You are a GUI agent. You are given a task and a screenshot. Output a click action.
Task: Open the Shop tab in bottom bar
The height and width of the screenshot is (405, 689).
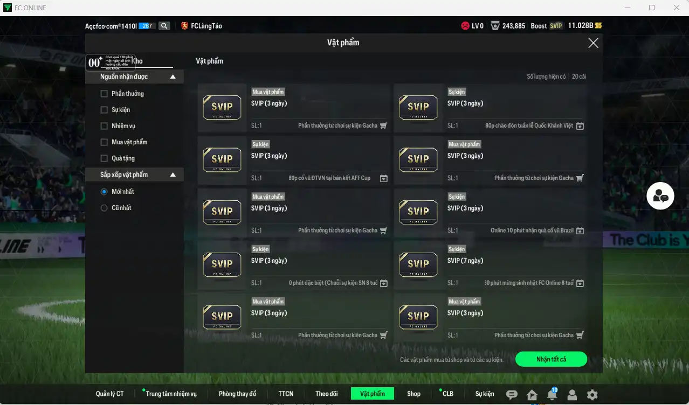point(414,394)
